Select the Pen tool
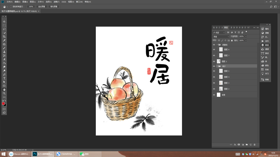 click(x=4, y=74)
